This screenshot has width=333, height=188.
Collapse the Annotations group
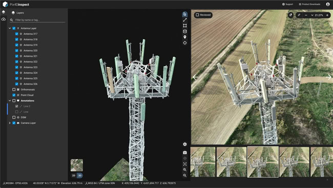point(10,101)
